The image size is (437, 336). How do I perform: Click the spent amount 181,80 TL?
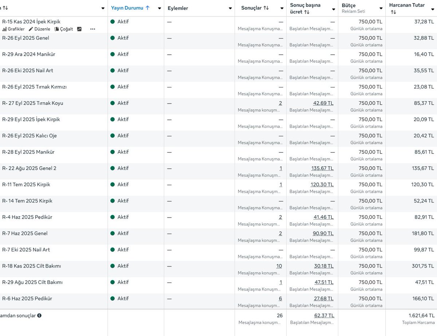pos(423,233)
